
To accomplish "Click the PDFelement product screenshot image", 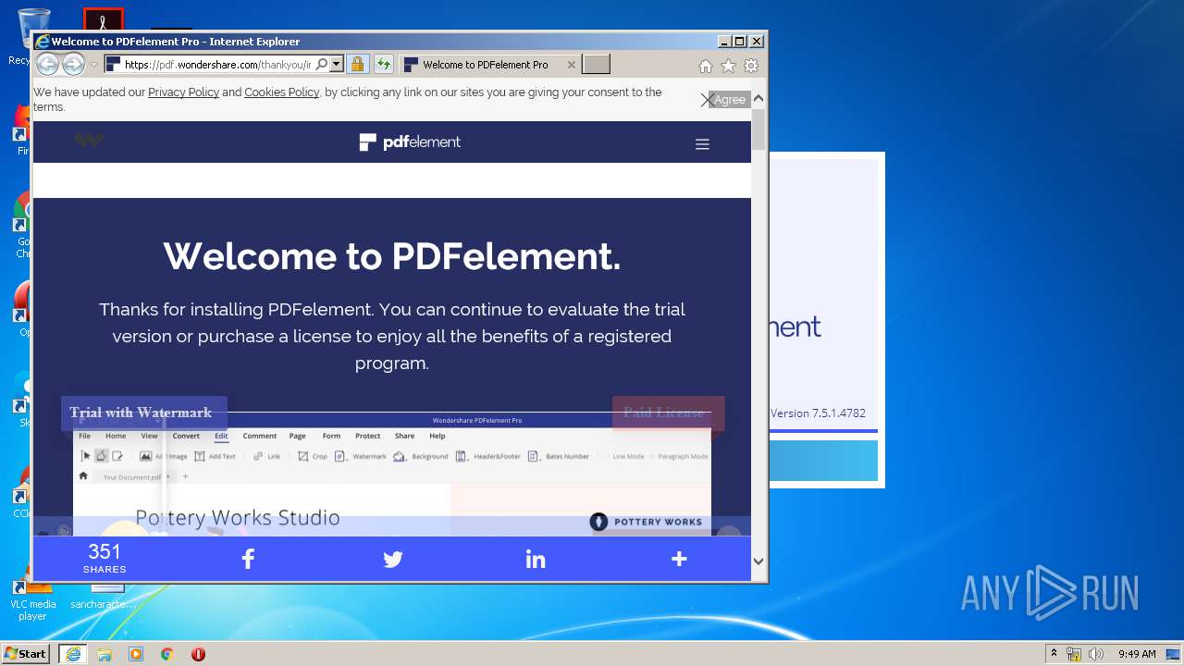I will (x=392, y=475).
